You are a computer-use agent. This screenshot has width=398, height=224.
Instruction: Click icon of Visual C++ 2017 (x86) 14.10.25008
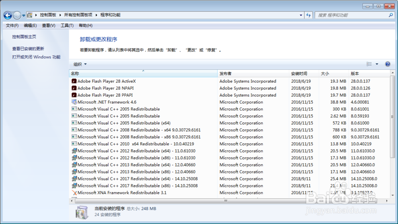[x=74, y=186]
